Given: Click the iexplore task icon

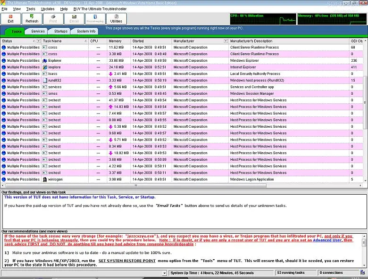Looking at the screenshot, I should 45,67.
